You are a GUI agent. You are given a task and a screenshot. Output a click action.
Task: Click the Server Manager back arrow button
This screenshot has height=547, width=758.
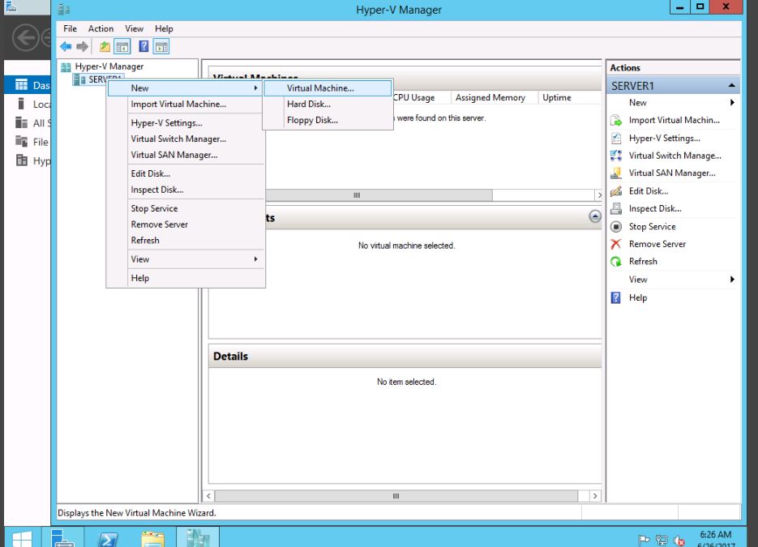tap(26, 37)
